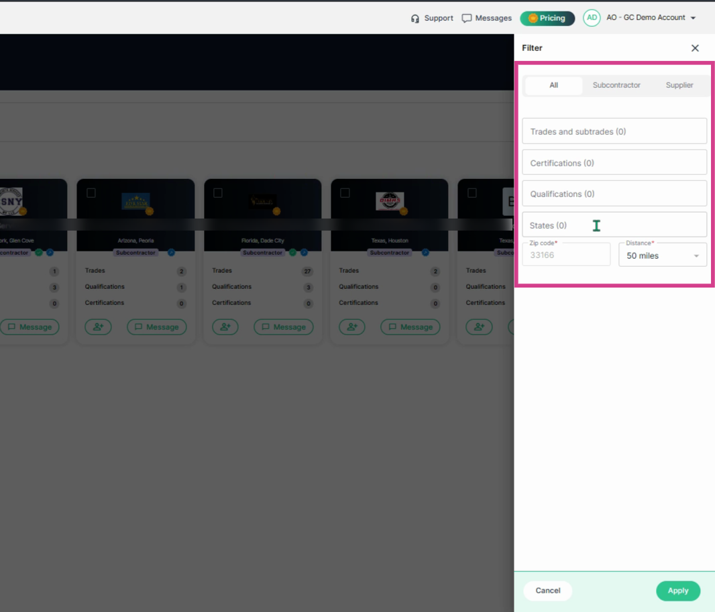This screenshot has width=715, height=612.
Task: Open the Distance 50 miles dropdown
Action: [x=663, y=255]
